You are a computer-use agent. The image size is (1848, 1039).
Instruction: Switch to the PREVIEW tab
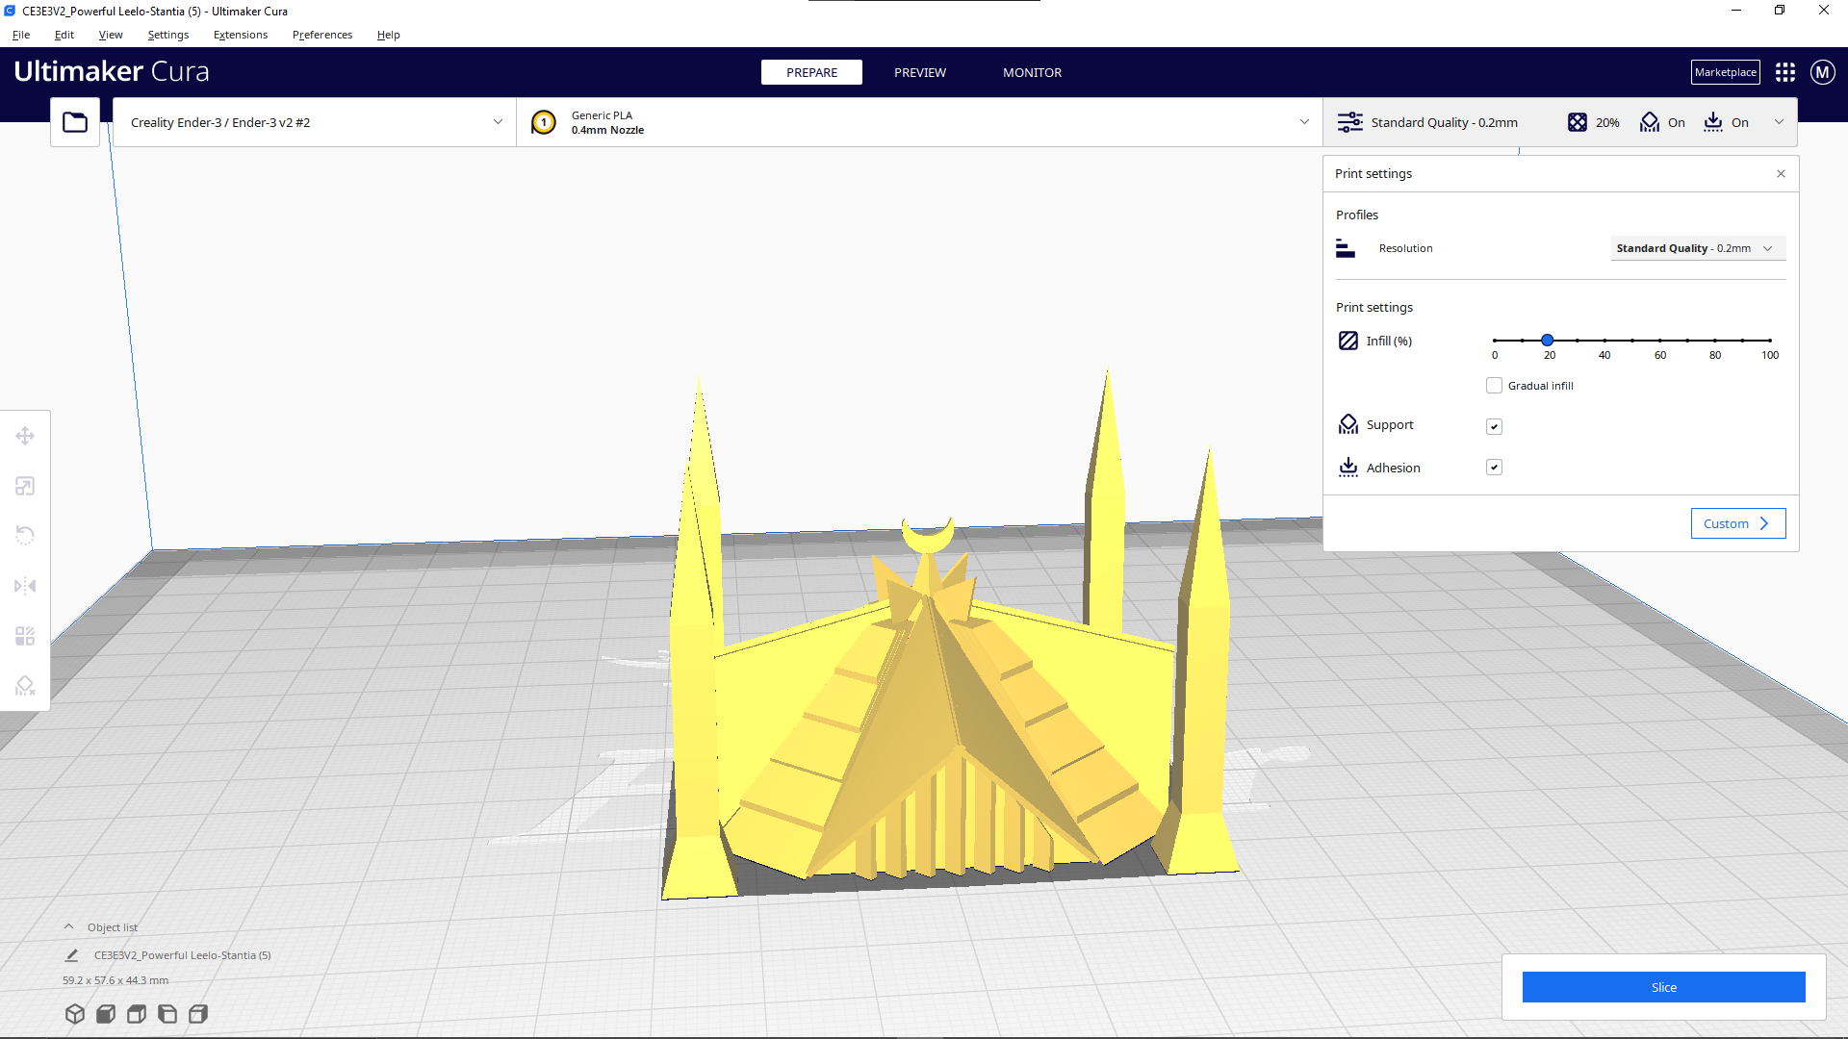click(x=919, y=72)
